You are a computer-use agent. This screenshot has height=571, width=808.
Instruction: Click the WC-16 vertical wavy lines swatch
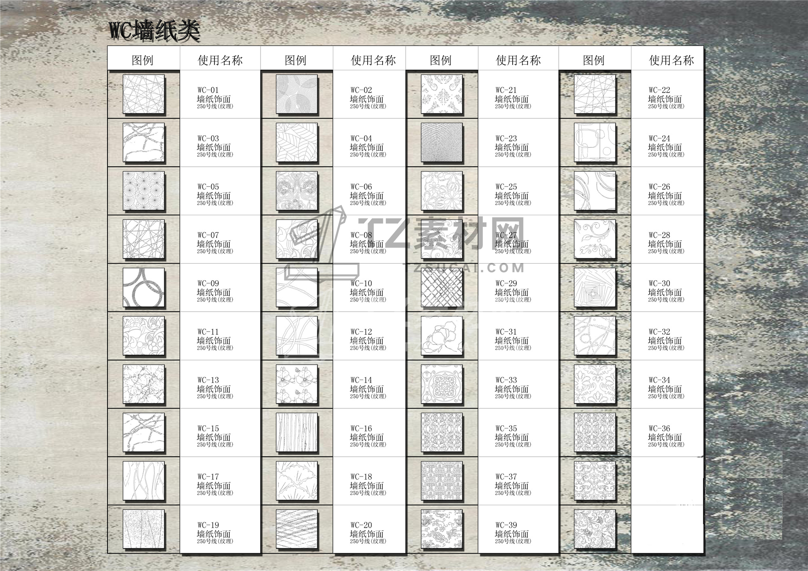[297, 432]
